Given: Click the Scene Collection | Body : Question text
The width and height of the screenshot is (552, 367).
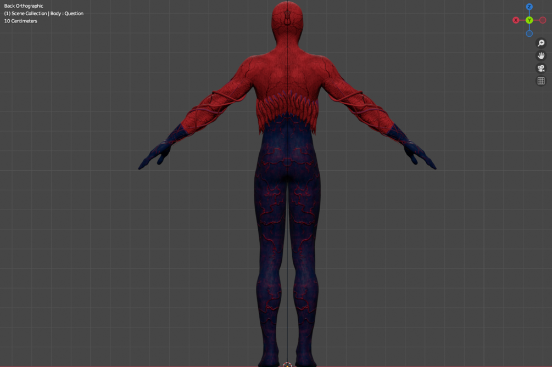Looking at the screenshot, I should click(43, 13).
